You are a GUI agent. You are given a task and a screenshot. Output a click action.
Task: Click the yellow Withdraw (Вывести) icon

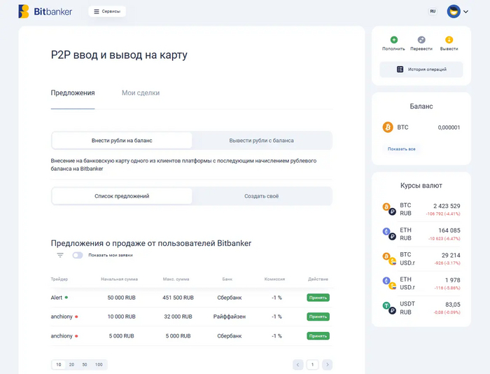coord(449,41)
